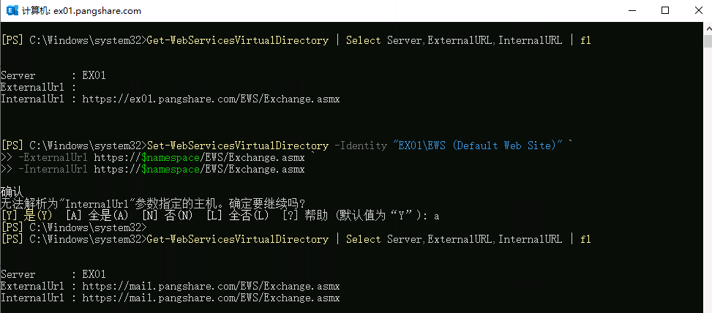Click the [?] 帮助 help option
This screenshot has width=712, height=313.
(309, 216)
